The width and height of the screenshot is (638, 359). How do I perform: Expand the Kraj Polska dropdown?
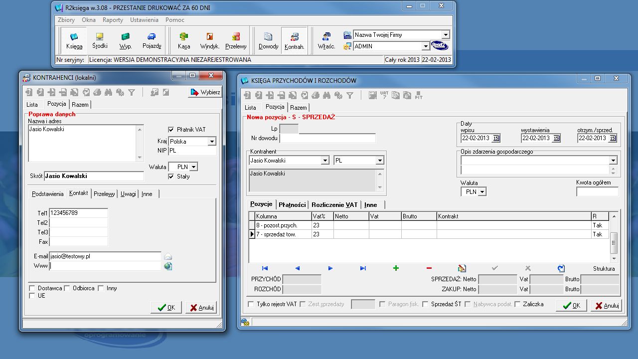pyautogui.click(x=212, y=142)
